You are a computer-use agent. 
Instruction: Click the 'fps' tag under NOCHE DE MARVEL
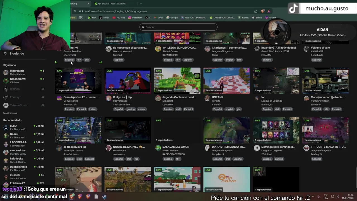(x=136, y=159)
